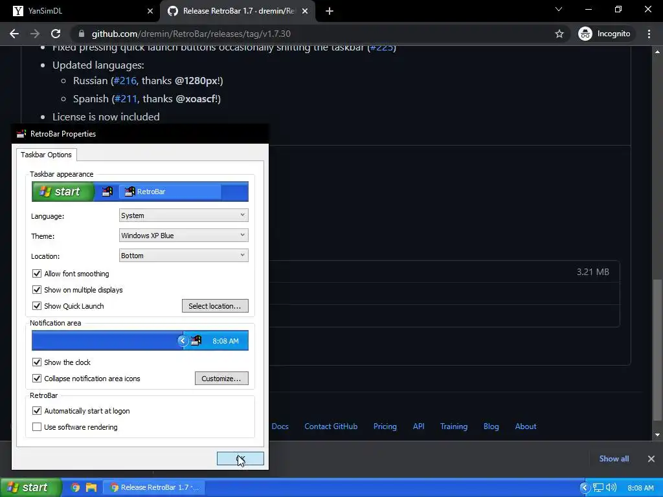Viewport: 663px width, 497px height.
Task: Open the Language dropdown
Action: 183,215
